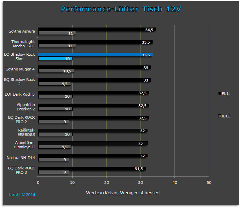This screenshot has height=208, width=240.
Task: Click the 34,5 value on Scythe Ashura bar
Action: (x=149, y=30)
